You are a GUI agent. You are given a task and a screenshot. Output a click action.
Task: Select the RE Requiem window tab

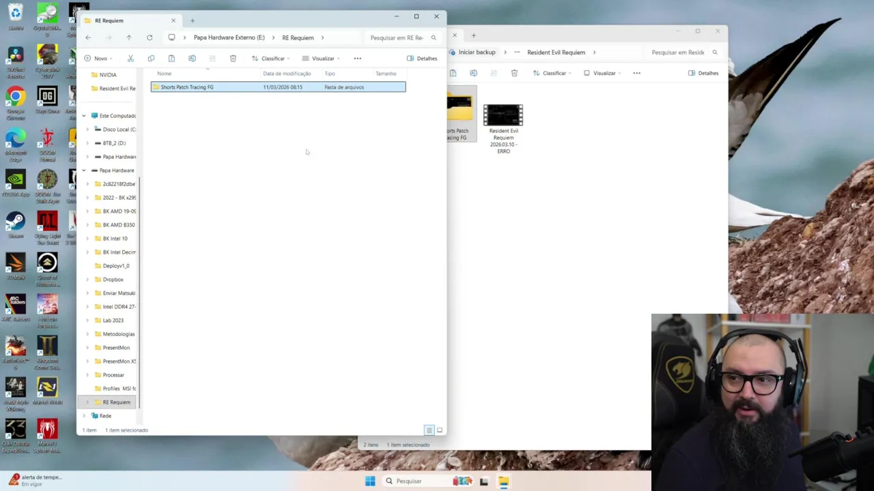click(130, 20)
